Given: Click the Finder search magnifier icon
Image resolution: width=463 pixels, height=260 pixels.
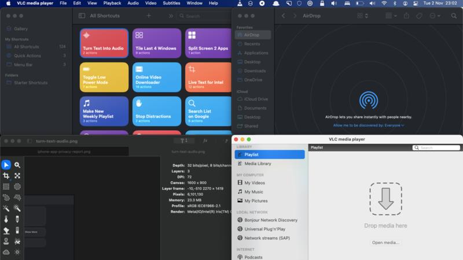Looking at the screenshot, I should [x=454, y=16].
